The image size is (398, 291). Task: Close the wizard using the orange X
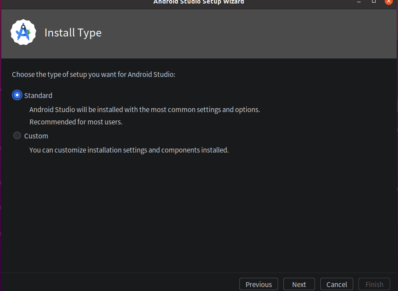(x=389, y=2)
